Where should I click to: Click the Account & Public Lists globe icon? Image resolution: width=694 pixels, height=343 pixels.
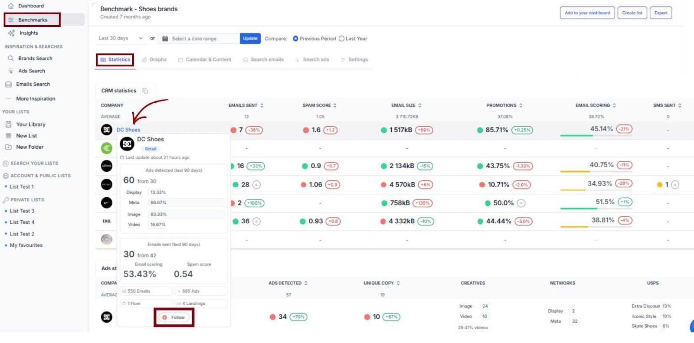click(6, 176)
